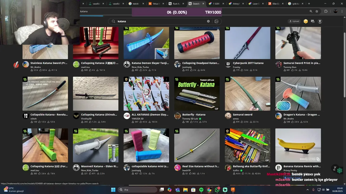Open the Butterfly - Katana thumbnail
The height and width of the screenshot is (194, 346).
[x=197, y=93]
